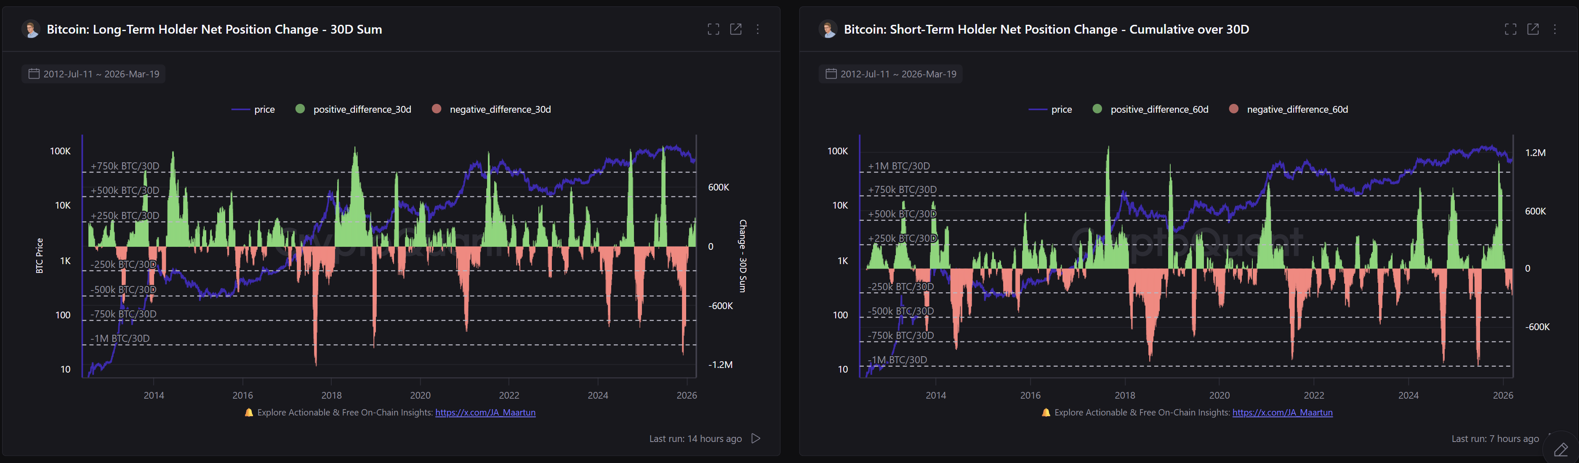Click the edit pencil icon at bottom right
Screen dimensions: 1579x463
[1560, 450]
